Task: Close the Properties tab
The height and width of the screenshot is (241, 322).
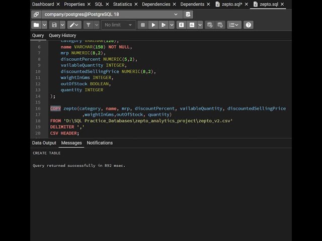Action: click(x=89, y=5)
